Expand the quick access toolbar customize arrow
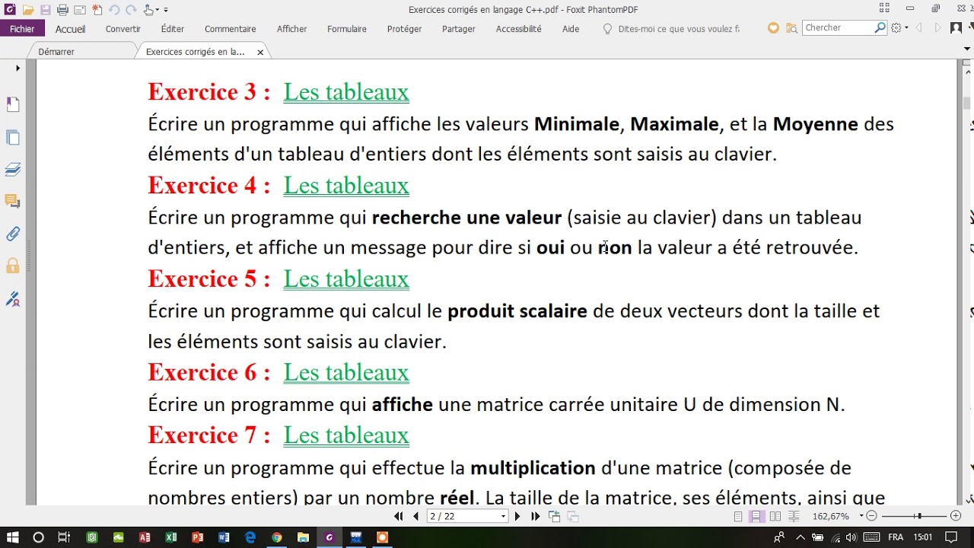Viewport: 974px width, 548px height. coord(166,11)
